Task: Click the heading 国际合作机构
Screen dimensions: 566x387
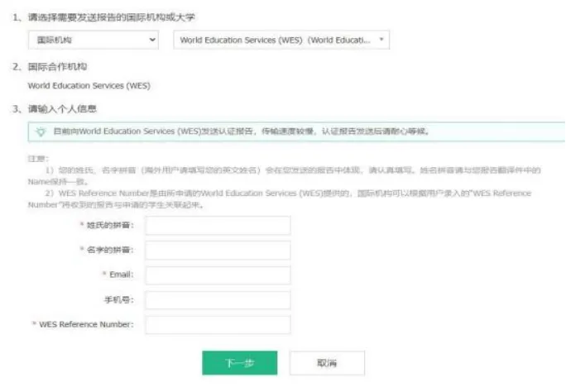Action: [57, 67]
